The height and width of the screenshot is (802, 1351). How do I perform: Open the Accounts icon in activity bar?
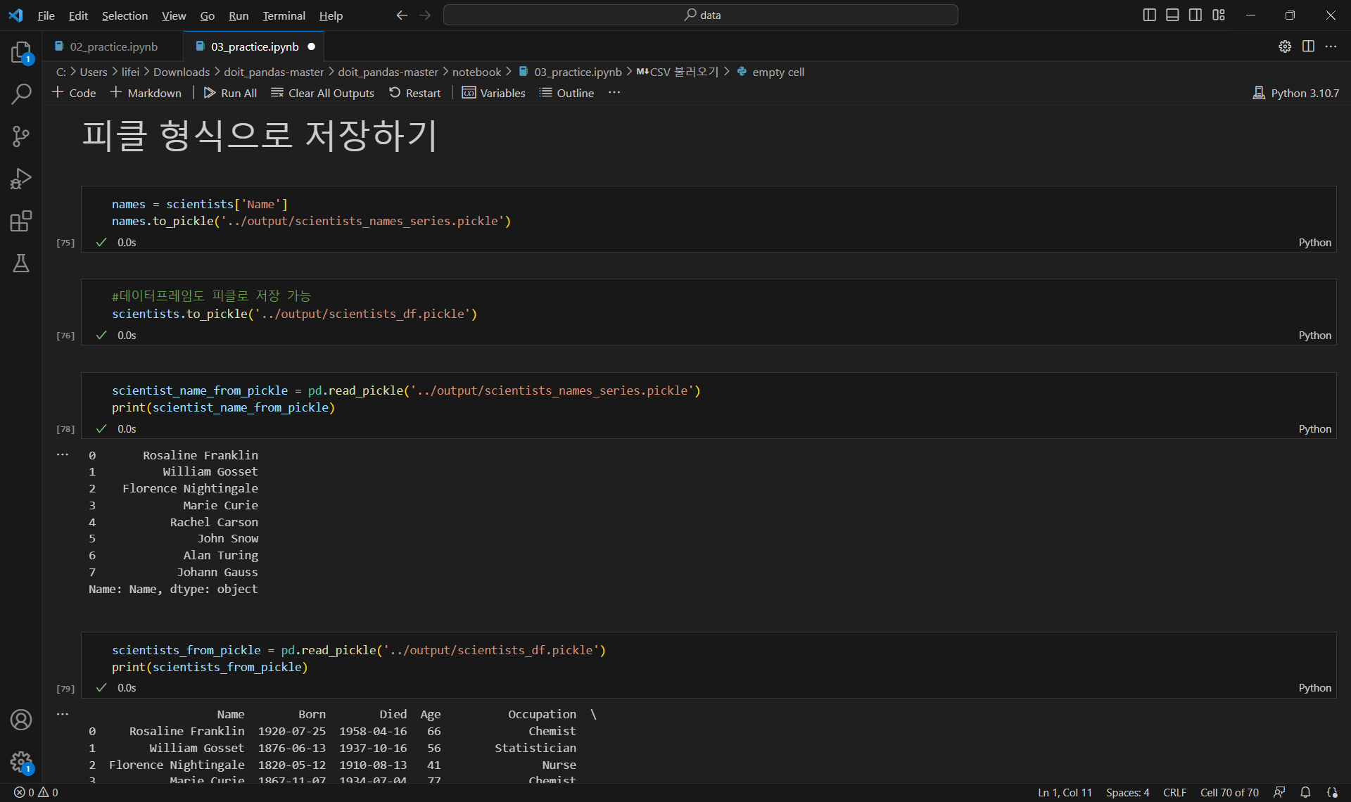point(21,720)
